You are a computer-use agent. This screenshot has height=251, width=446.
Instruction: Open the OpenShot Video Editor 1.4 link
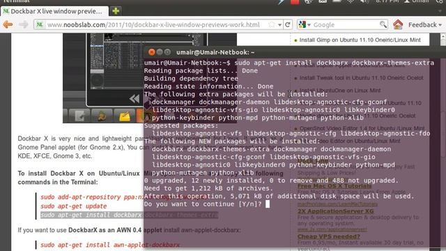point(362,128)
